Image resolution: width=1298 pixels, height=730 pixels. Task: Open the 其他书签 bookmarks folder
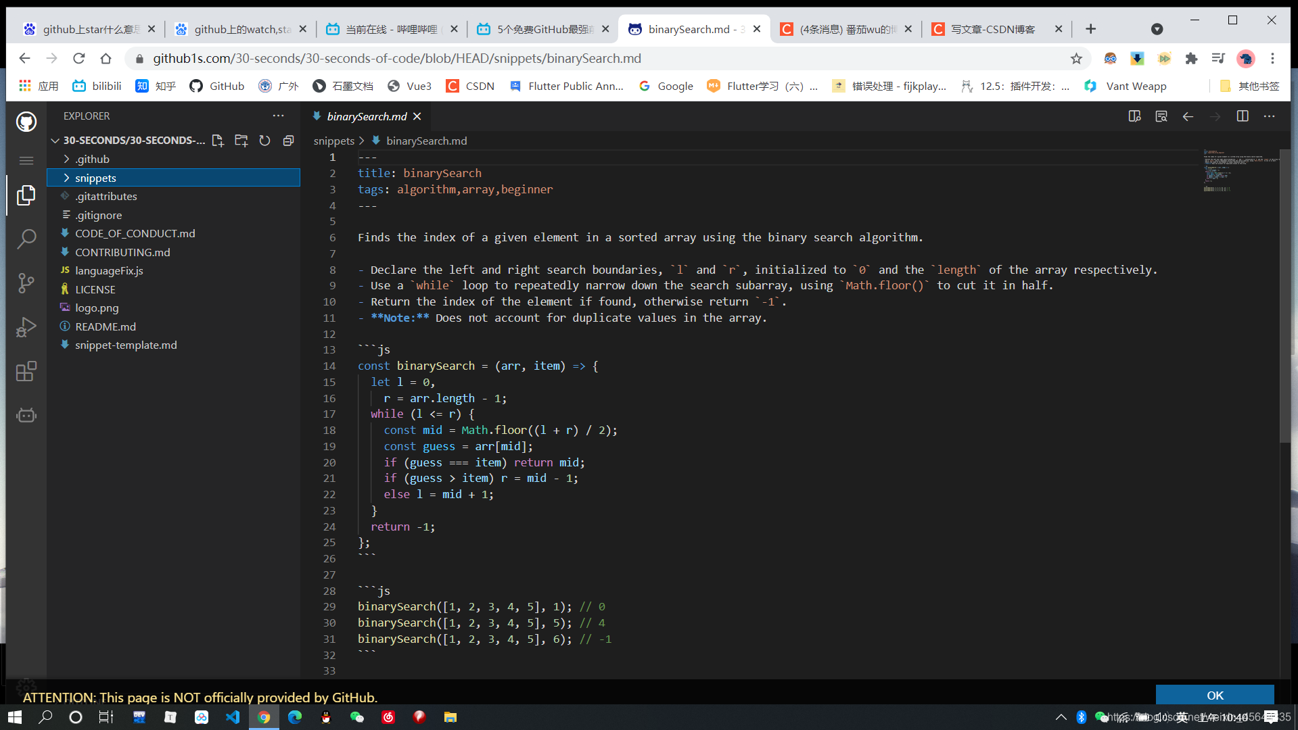coord(1249,86)
